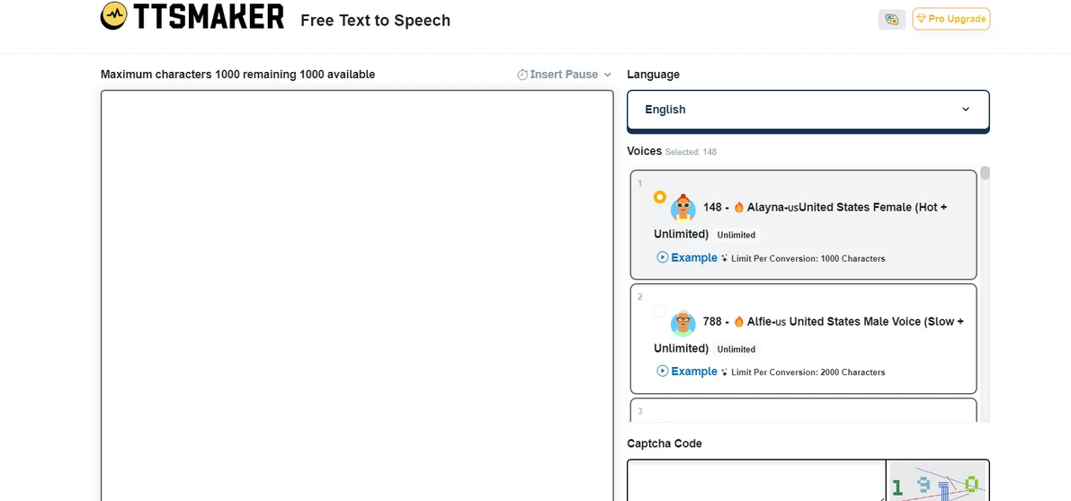Click the Pro Upgrade button
Viewport: 1071px width, 501px height.
click(x=951, y=19)
